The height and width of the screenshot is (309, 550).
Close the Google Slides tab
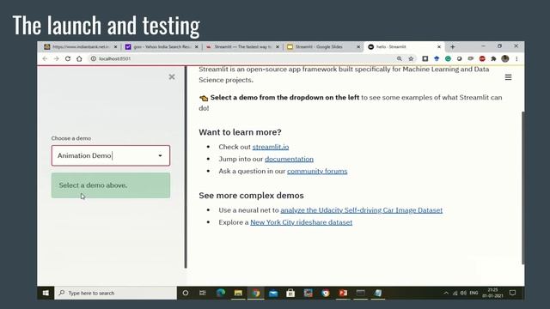[x=358, y=46]
